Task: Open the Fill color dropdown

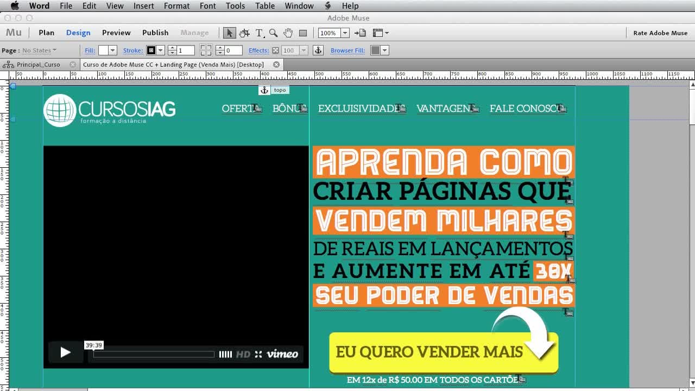Action: pyautogui.click(x=112, y=51)
